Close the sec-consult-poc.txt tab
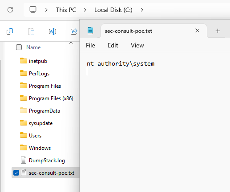The height and width of the screenshot is (192, 230). click(197, 31)
